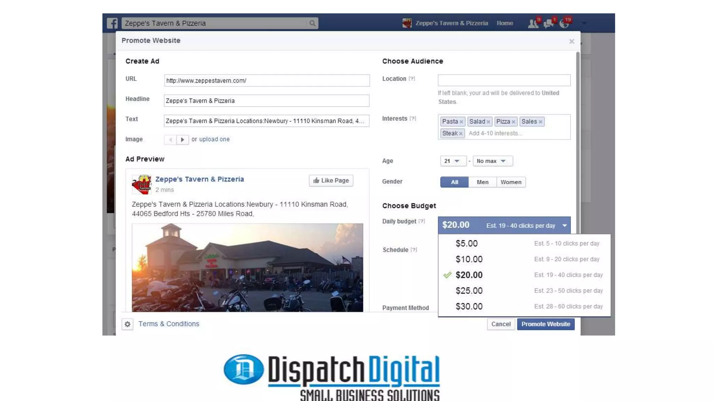The height and width of the screenshot is (401, 713).
Task: Open the No max age dropdown
Action: pyautogui.click(x=492, y=161)
